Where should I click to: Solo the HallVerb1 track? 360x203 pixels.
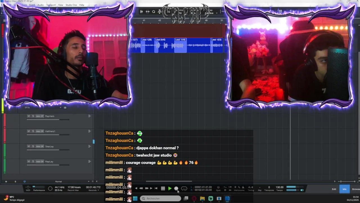coord(33,131)
